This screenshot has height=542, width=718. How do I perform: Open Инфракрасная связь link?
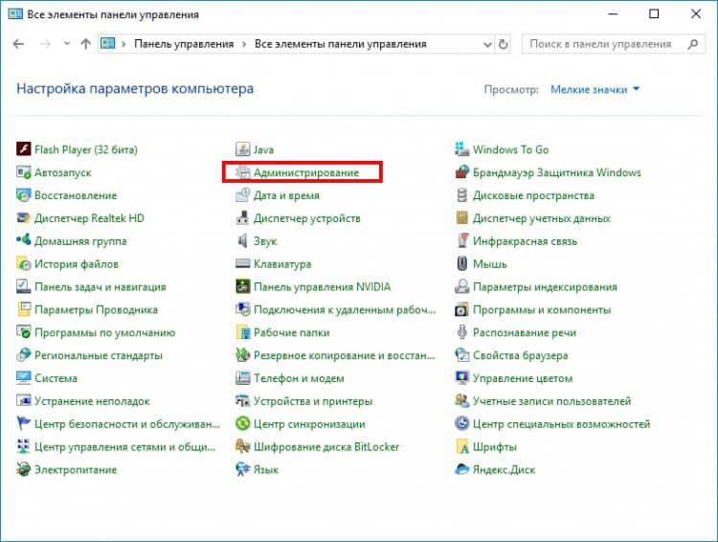pyautogui.click(x=525, y=241)
